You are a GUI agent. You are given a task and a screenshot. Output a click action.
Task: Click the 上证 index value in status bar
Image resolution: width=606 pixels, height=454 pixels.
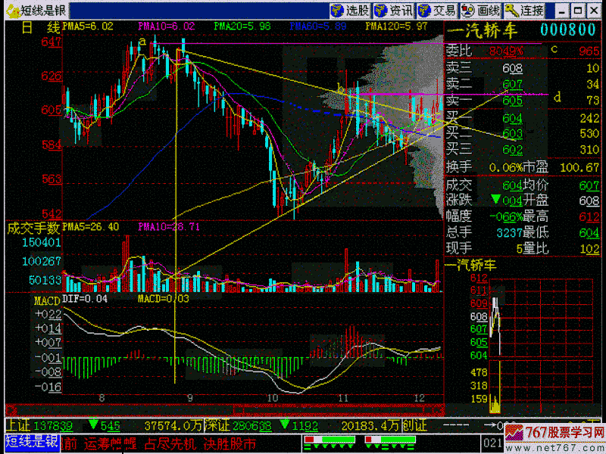click(59, 428)
